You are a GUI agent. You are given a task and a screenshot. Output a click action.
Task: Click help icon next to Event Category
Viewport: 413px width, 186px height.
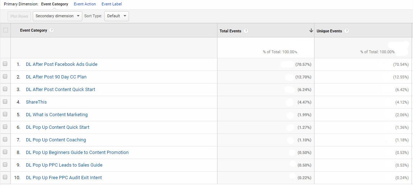point(52,30)
